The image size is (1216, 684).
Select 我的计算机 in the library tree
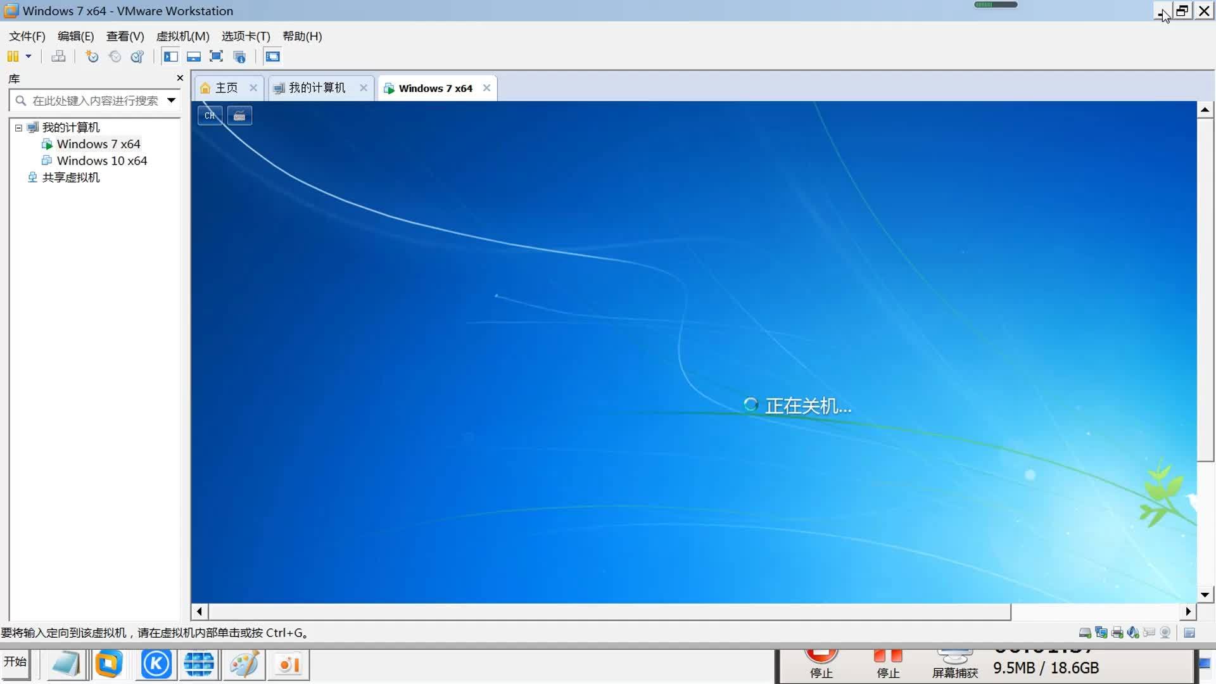coord(71,127)
